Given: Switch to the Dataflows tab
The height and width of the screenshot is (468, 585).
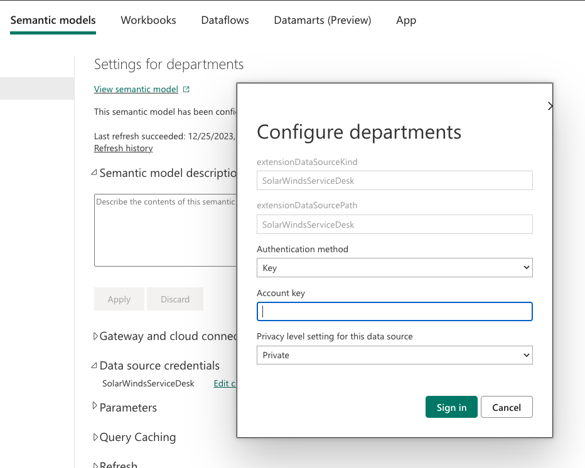Looking at the screenshot, I should (x=225, y=20).
